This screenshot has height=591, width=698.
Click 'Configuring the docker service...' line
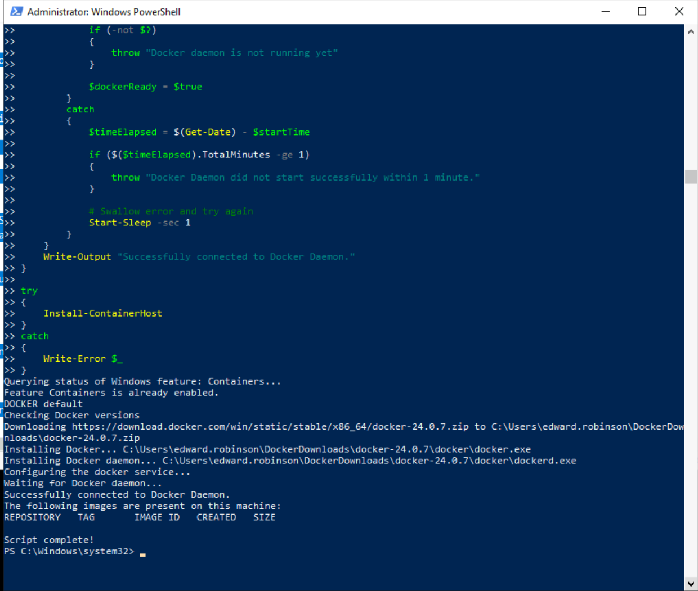coord(97,472)
